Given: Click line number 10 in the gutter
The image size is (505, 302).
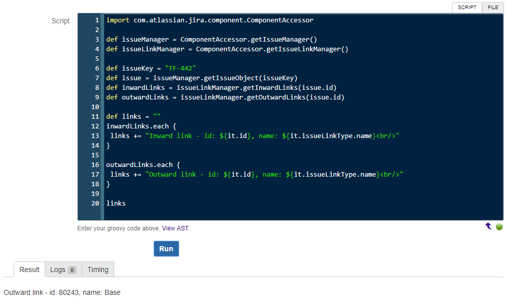Looking at the screenshot, I should [95, 107].
